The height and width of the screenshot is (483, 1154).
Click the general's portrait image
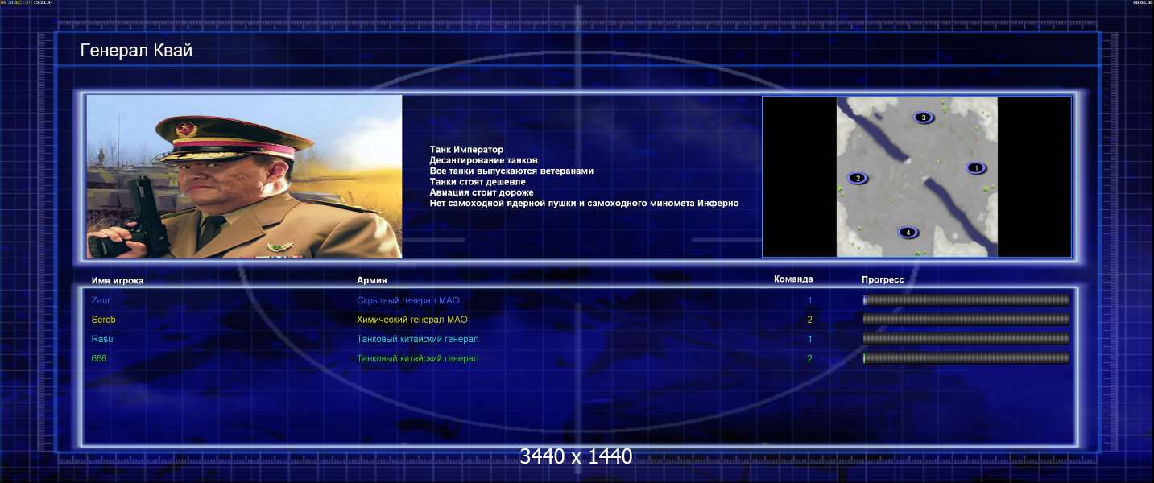pos(244,176)
